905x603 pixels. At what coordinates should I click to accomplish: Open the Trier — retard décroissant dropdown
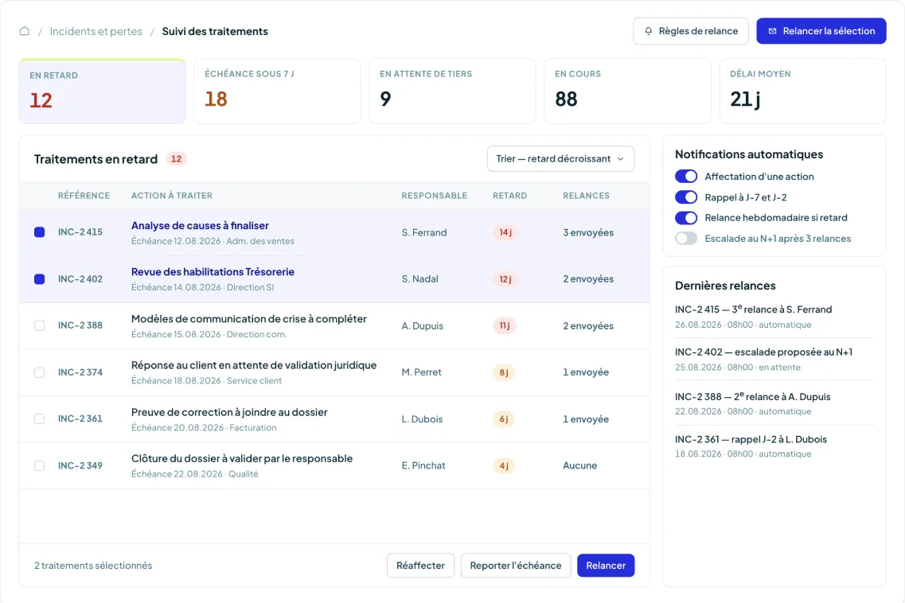(x=560, y=158)
